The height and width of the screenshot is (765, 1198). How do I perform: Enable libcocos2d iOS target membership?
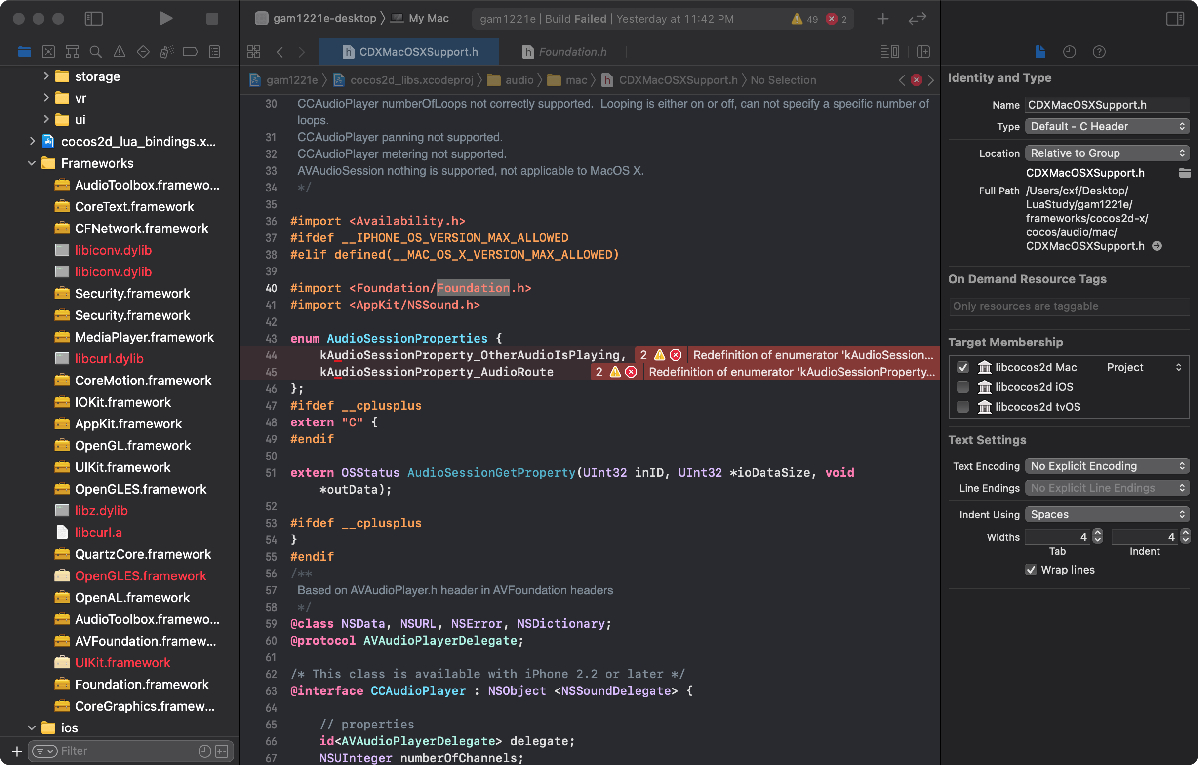pyautogui.click(x=962, y=387)
